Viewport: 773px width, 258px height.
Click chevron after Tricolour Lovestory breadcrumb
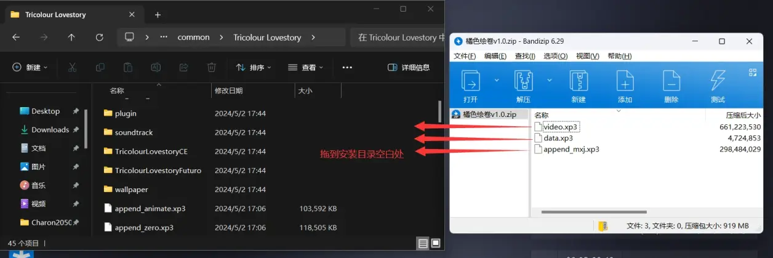tap(313, 37)
